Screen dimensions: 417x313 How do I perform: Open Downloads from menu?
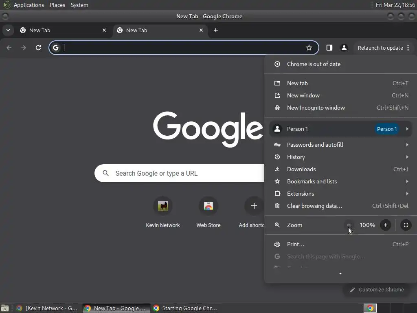(x=341, y=169)
